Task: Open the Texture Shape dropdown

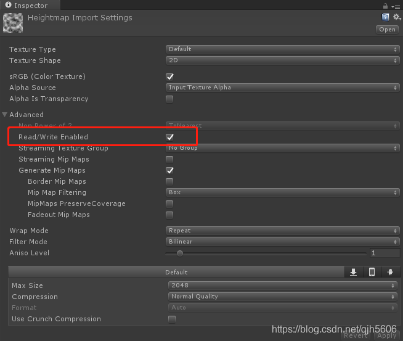Action: (283, 60)
